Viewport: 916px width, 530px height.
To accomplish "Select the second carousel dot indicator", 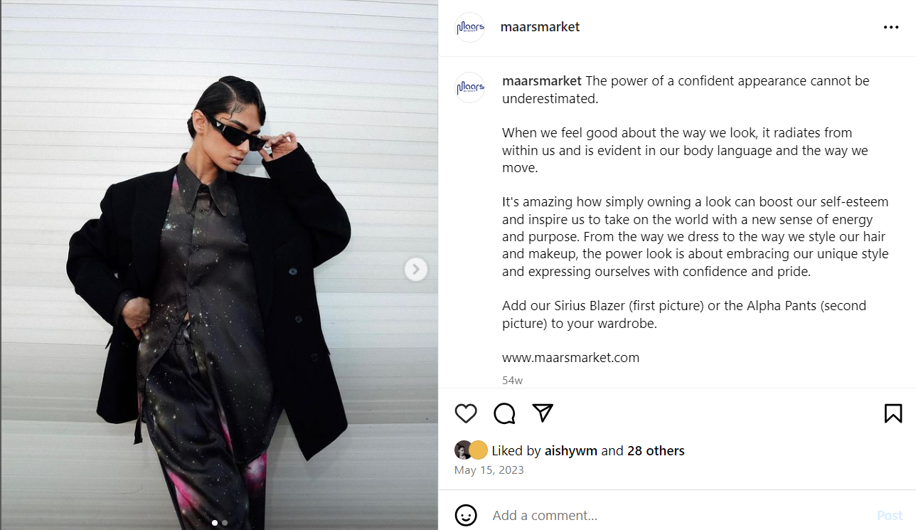I will point(225,523).
